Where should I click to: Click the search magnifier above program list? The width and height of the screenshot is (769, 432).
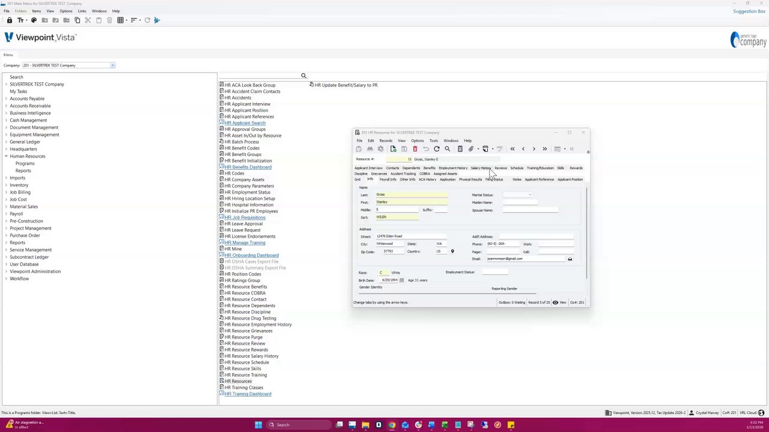coord(303,76)
